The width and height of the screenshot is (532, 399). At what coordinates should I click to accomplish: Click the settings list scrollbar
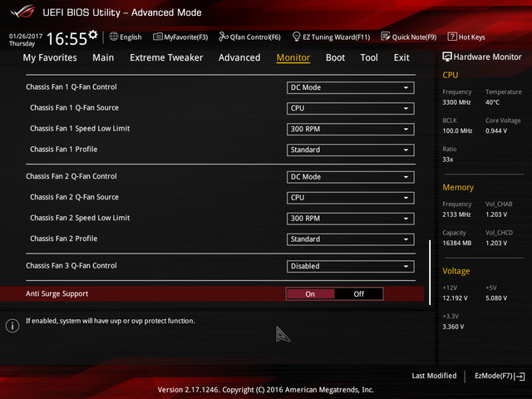[x=430, y=273]
